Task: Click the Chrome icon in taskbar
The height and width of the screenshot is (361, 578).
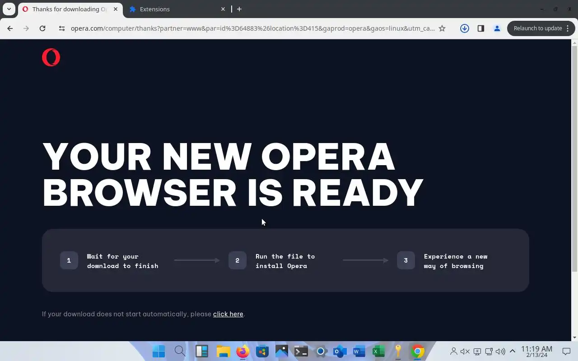Action: (x=418, y=352)
